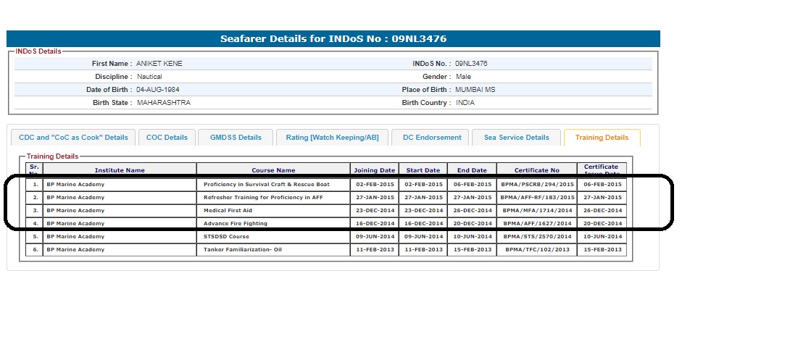The height and width of the screenshot is (360, 798).
Task: Select the Rating [Watch Keeping/AB] tab
Action: [332, 138]
